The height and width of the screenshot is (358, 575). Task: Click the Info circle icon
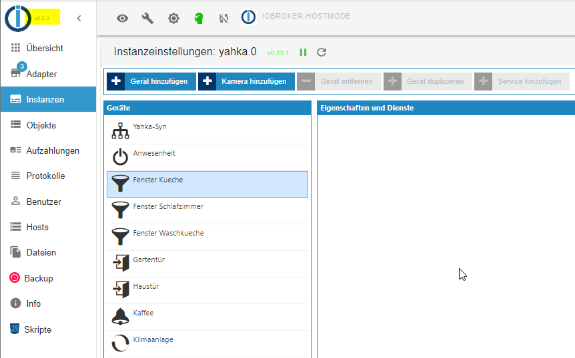pos(16,303)
